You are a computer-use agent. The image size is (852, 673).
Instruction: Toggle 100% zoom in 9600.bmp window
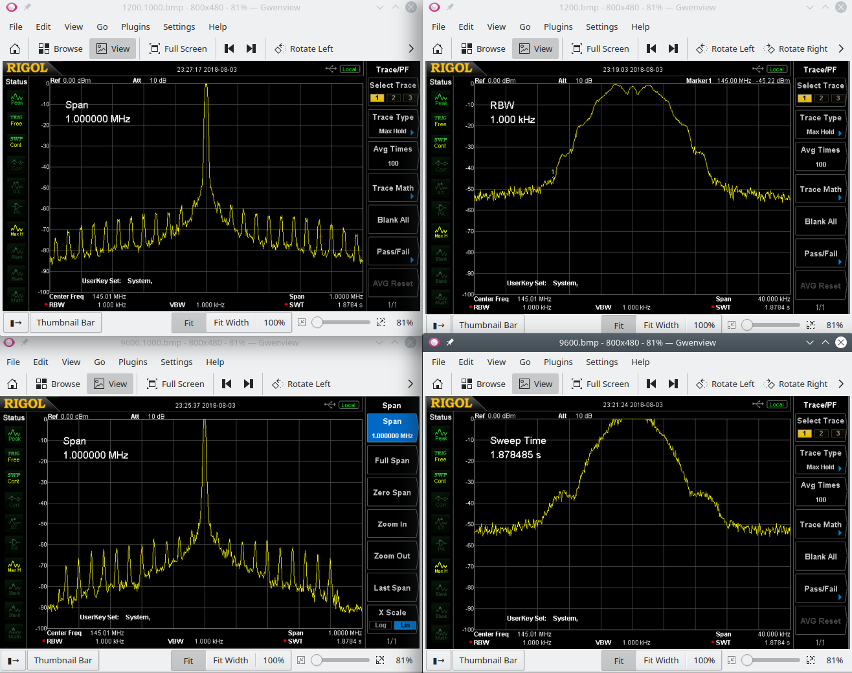pos(704,660)
